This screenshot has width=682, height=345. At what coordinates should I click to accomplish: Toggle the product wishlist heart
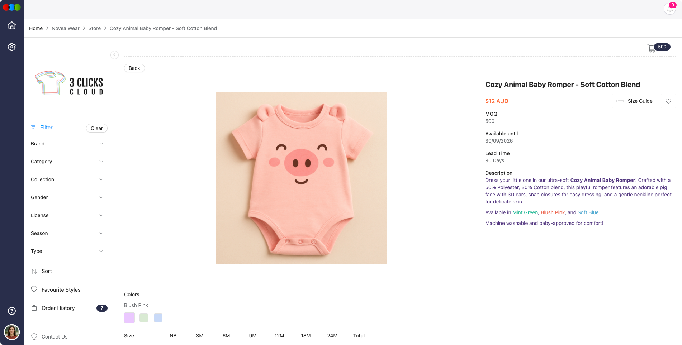click(x=668, y=101)
